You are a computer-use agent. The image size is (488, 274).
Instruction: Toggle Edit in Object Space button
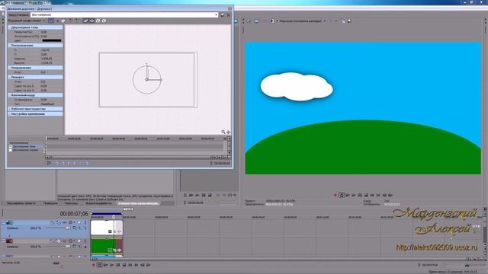pyautogui.click(x=63, y=21)
